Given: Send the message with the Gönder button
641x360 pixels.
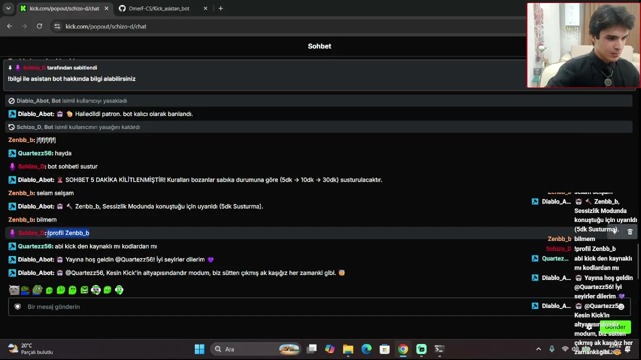Looking at the screenshot, I should [x=615, y=326].
